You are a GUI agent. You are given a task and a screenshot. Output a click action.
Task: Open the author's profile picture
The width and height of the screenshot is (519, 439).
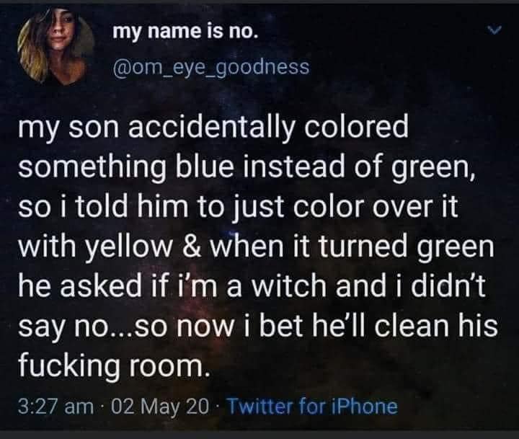click(56, 46)
